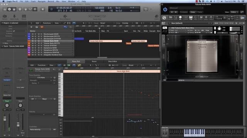Screen dimensions: 247x138
Task: Open piano roll View dropdown
Action: pos(52,65)
